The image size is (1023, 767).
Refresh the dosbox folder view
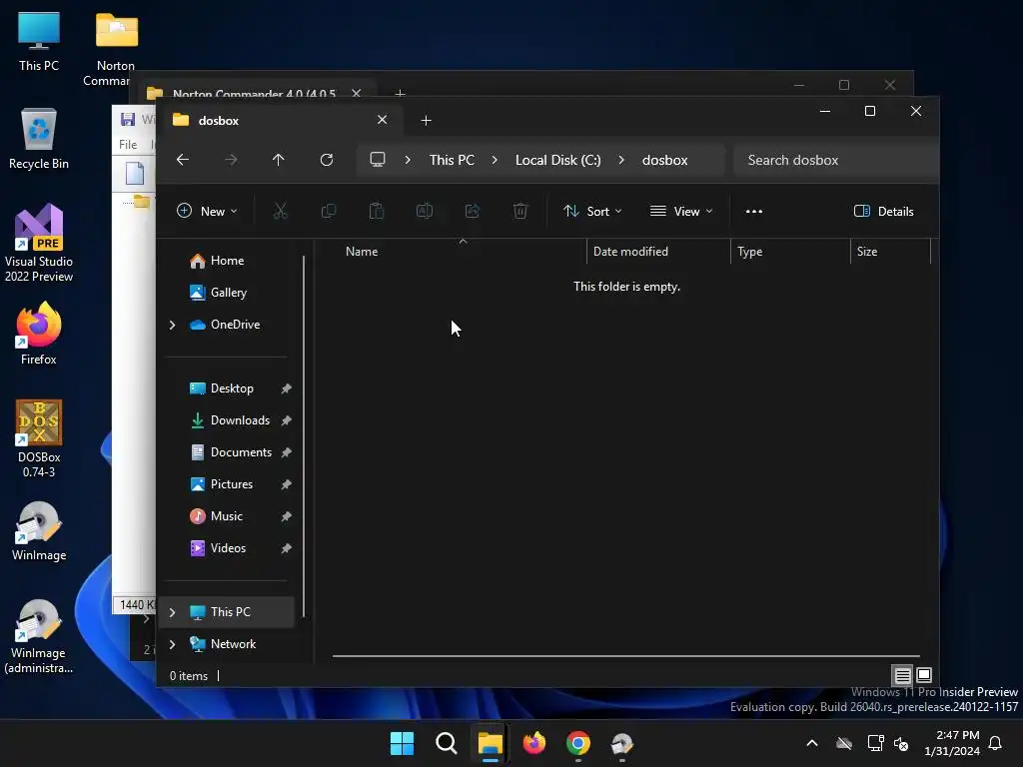click(327, 160)
